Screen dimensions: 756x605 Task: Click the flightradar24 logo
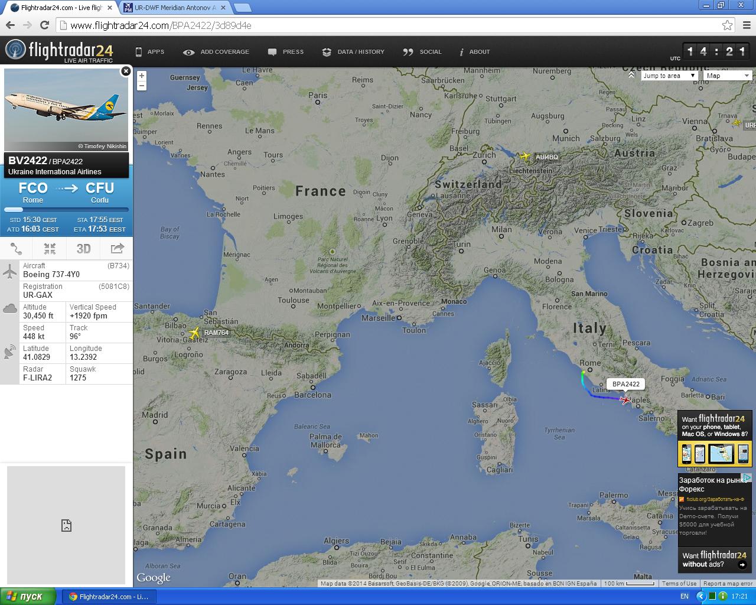coord(59,51)
